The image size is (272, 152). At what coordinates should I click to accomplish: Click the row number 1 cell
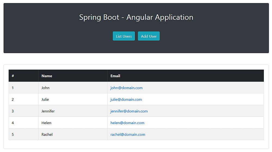(13, 88)
